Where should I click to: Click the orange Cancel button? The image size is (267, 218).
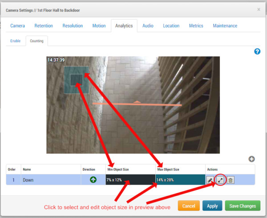tap(189, 206)
